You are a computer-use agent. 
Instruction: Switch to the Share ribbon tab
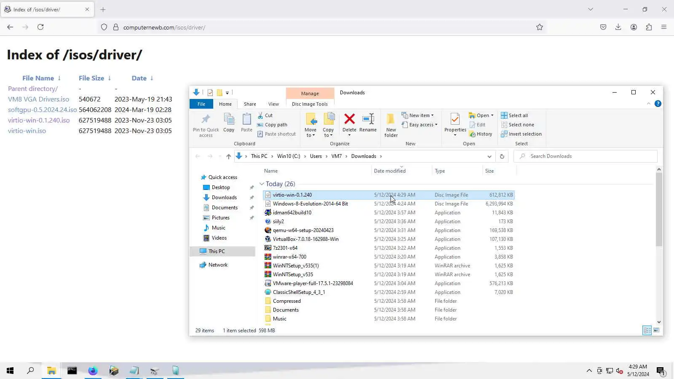point(250,104)
